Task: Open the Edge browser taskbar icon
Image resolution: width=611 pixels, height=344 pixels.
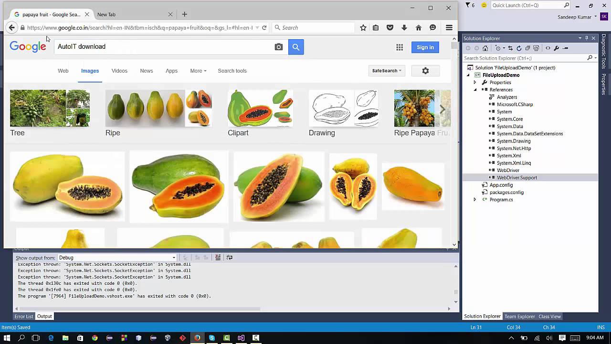Action: [51, 338]
